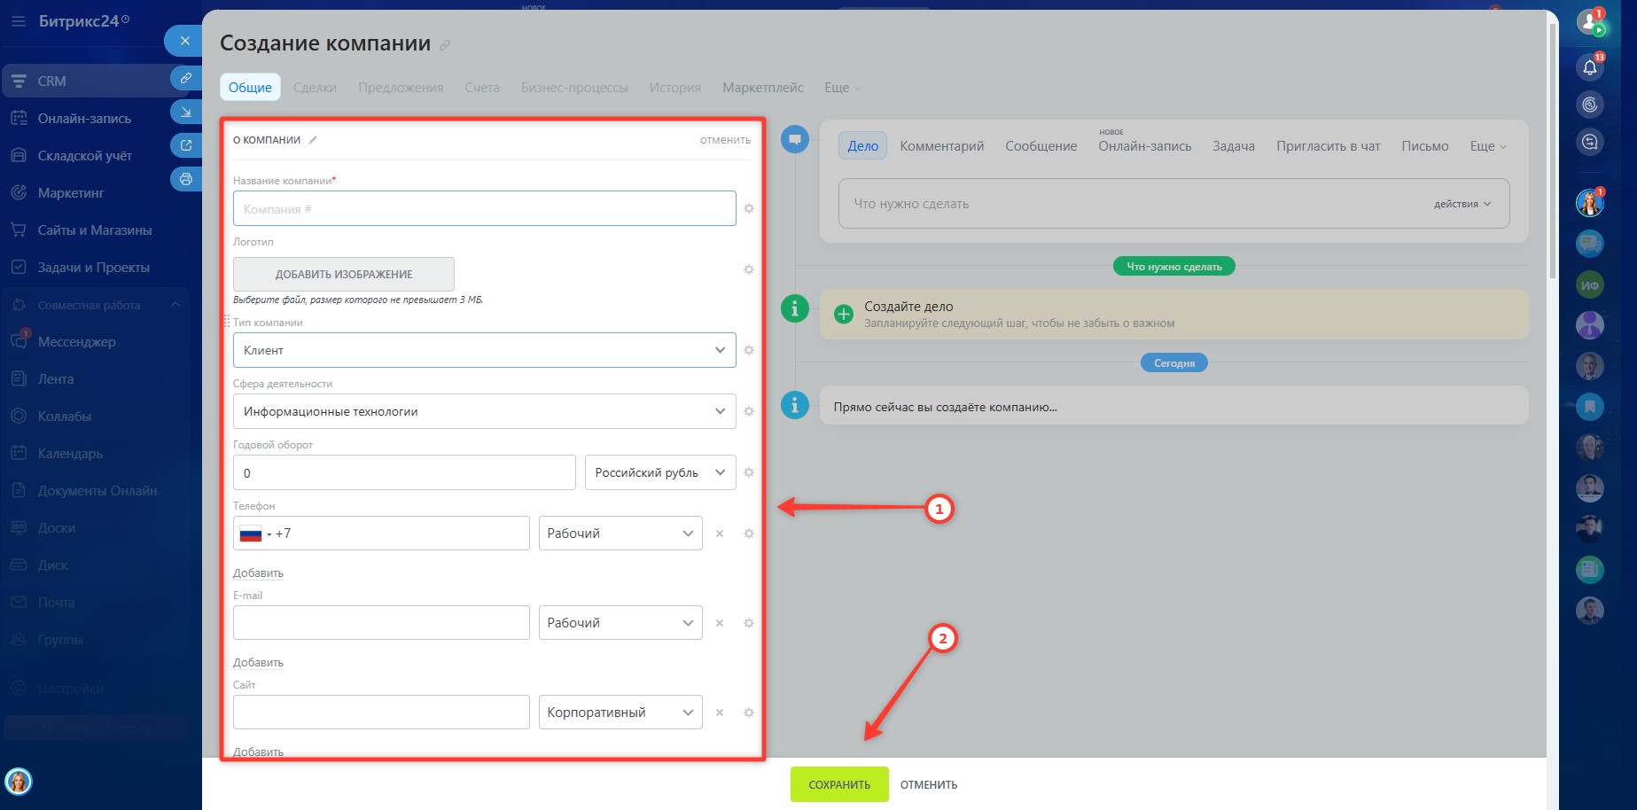The width and height of the screenshot is (1637, 810).
Task: Click the print icon on side strip
Action: (185, 179)
